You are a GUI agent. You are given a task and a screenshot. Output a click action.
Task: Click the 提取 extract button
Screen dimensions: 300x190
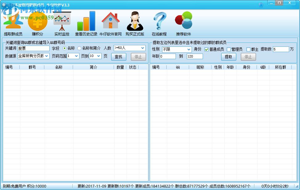[229, 57]
